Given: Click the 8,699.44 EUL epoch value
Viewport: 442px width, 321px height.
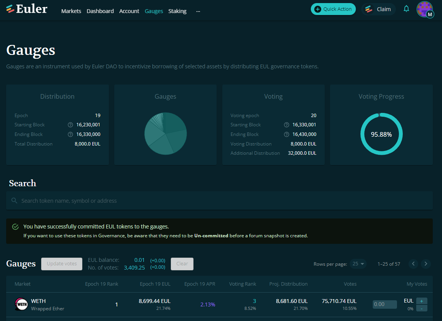Looking at the screenshot, I should pyautogui.click(x=155, y=301).
